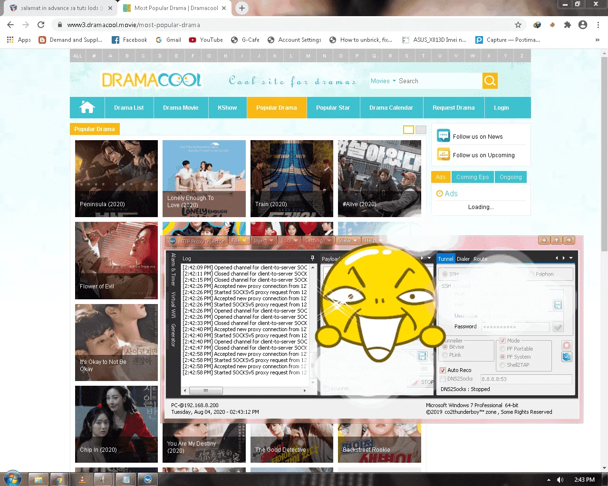Go back using the browser back arrow
608x486 pixels.
(10, 25)
